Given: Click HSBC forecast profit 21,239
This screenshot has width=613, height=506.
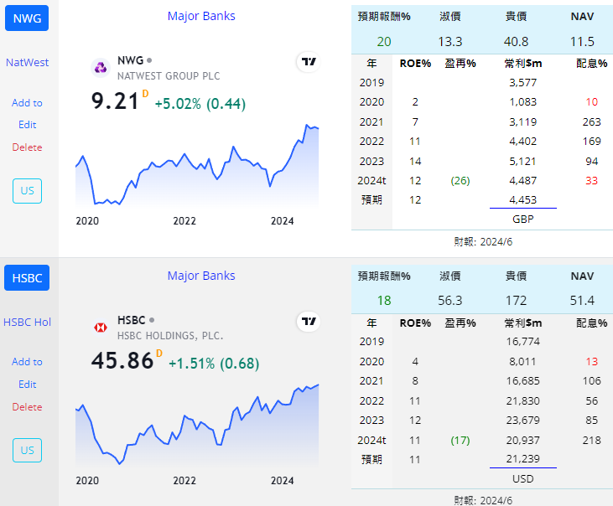Looking at the screenshot, I should tap(522, 459).
